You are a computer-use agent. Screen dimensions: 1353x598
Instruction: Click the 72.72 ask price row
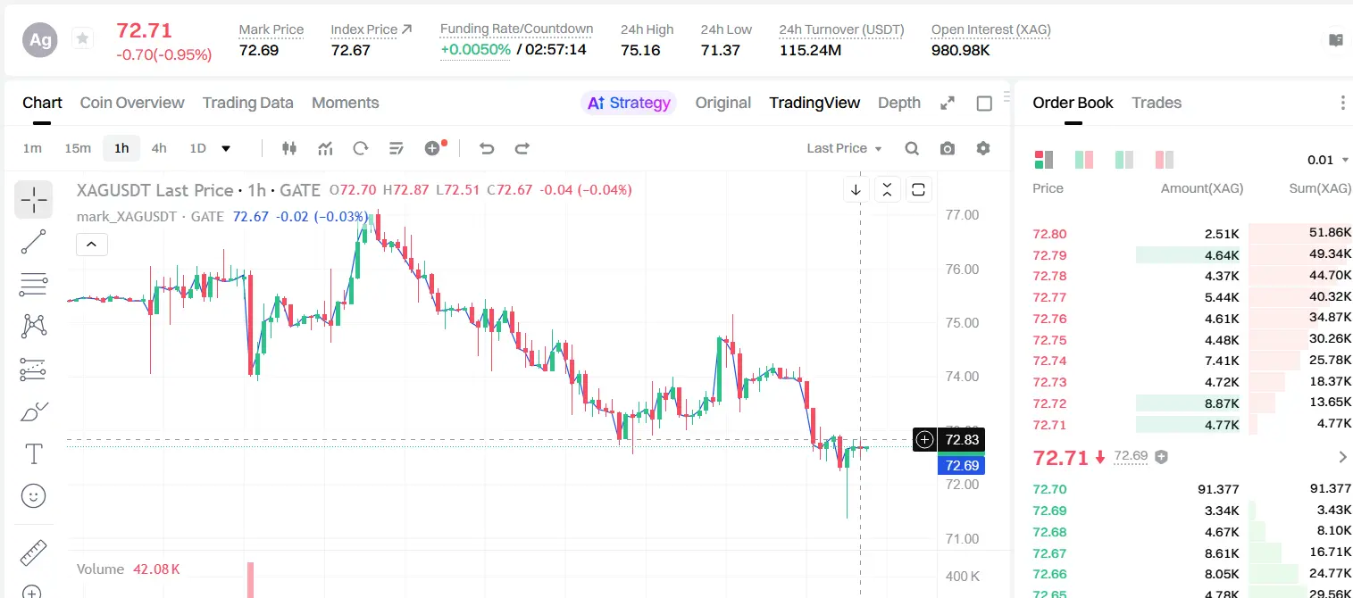pyautogui.click(x=1192, y=403)
